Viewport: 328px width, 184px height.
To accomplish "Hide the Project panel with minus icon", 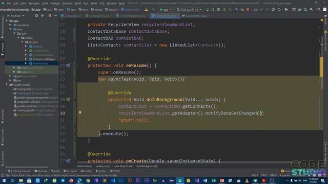I will 56,16.
